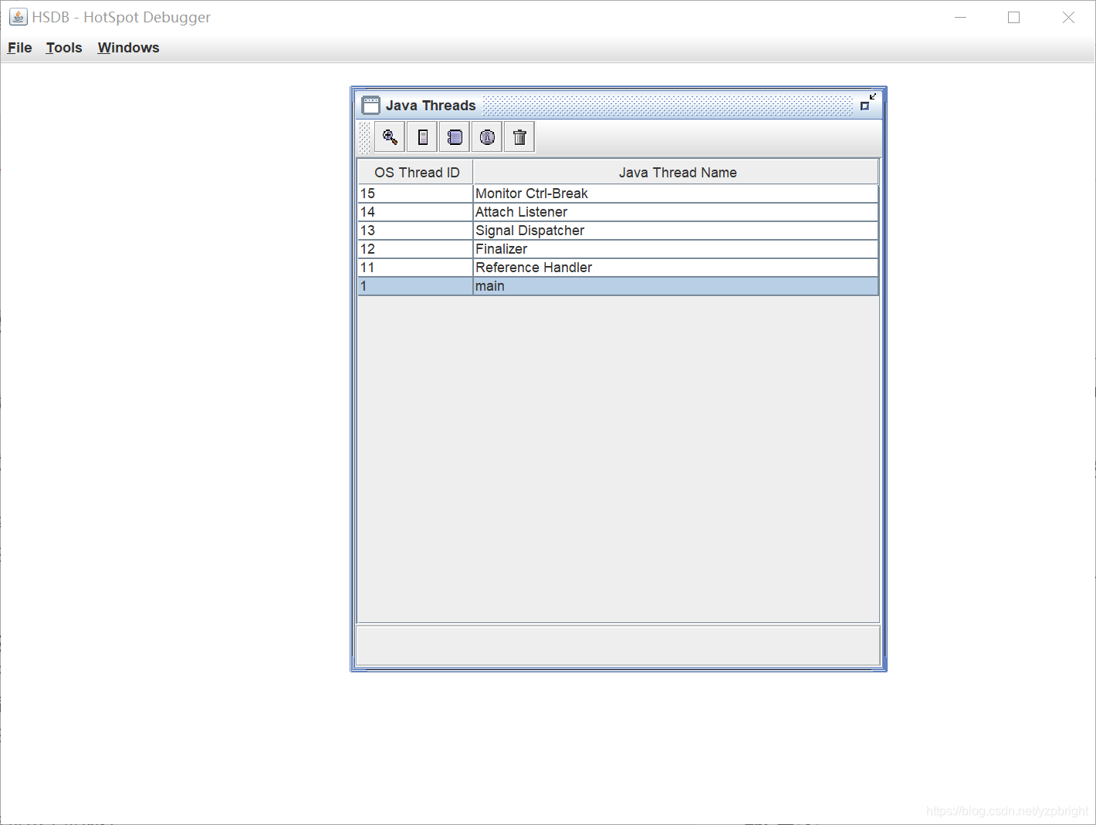1096x825 pixels.
Task: Select the Finalizer thread row
Action: coord(618,249)
